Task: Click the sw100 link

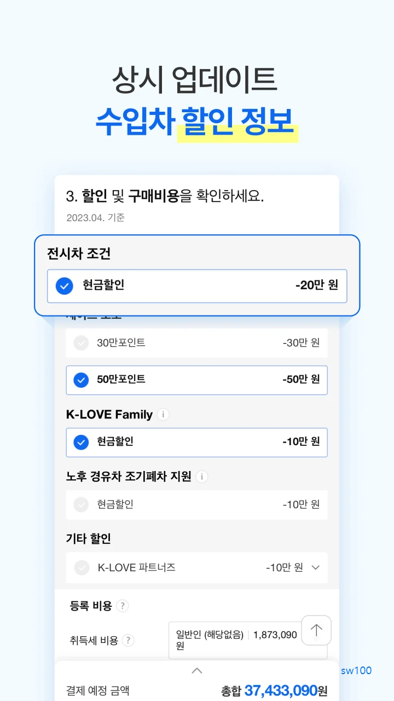Action: coord(356,670)
